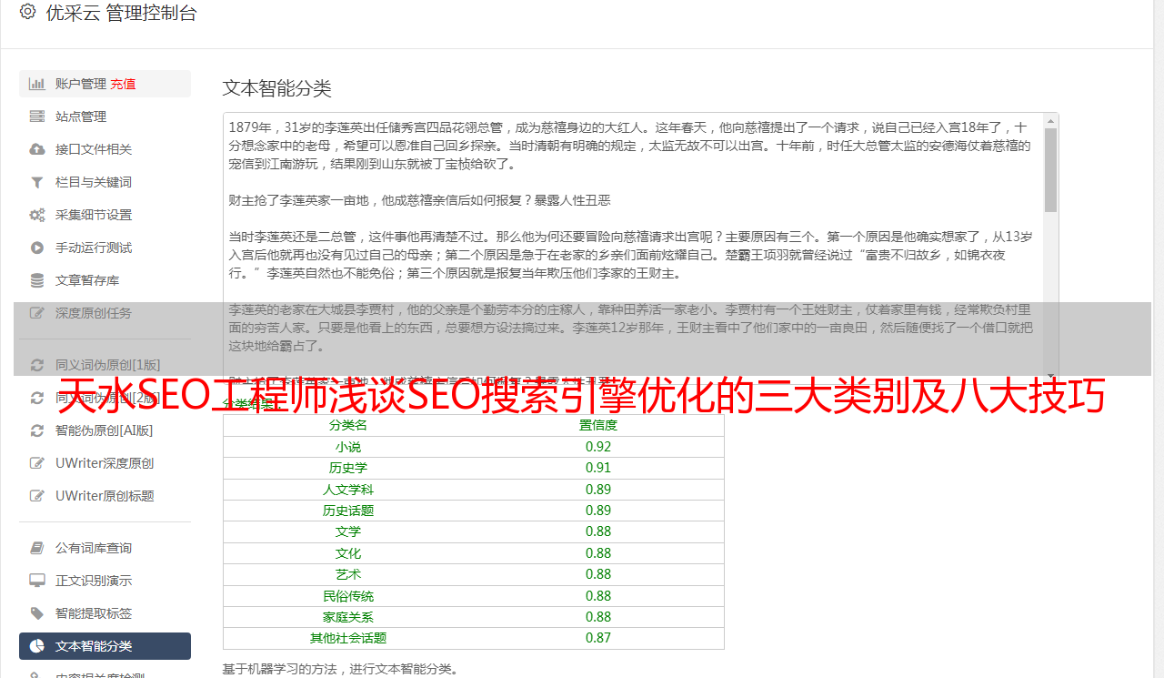Open UWriter深度原创 page

[x=105, y=463]
